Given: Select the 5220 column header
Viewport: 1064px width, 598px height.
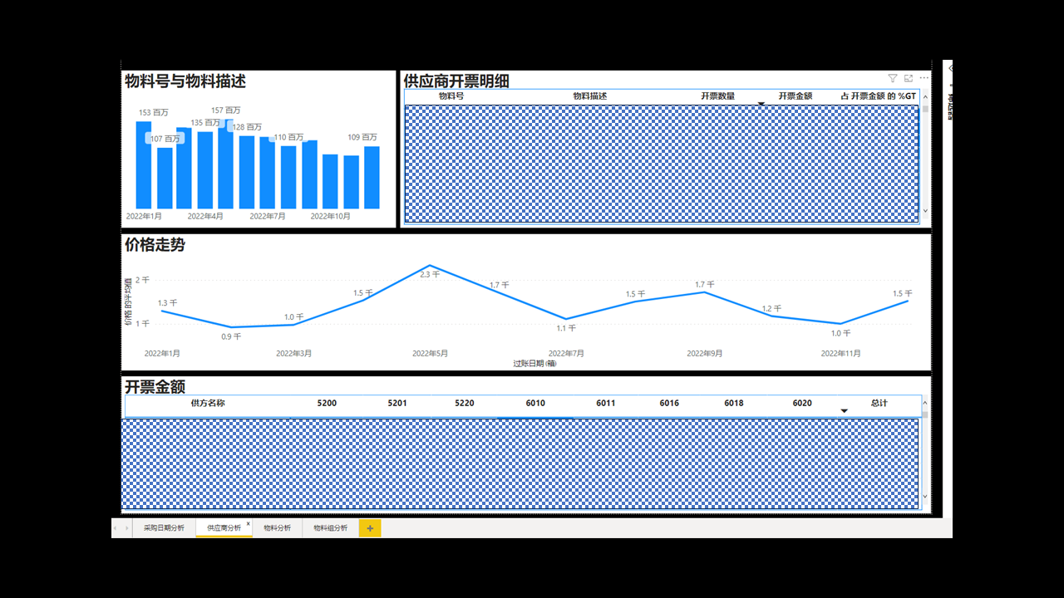Looking at the screenshot, I should point(465,404).
